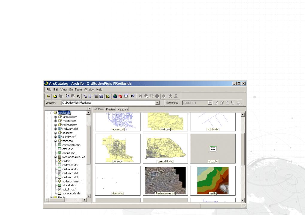Click Create/Update metadata icon
The width and height of the screenshot is (305, 215).
227,103
